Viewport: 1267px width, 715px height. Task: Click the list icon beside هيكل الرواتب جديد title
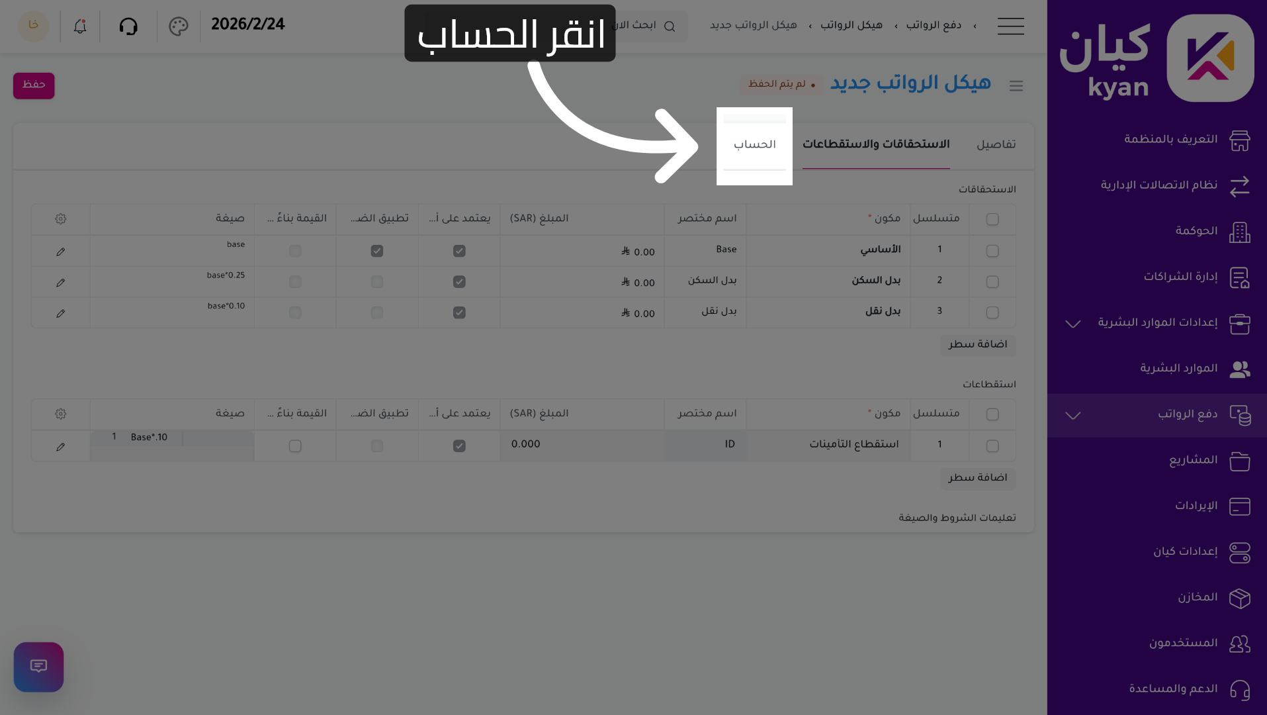pos(1016,85)
